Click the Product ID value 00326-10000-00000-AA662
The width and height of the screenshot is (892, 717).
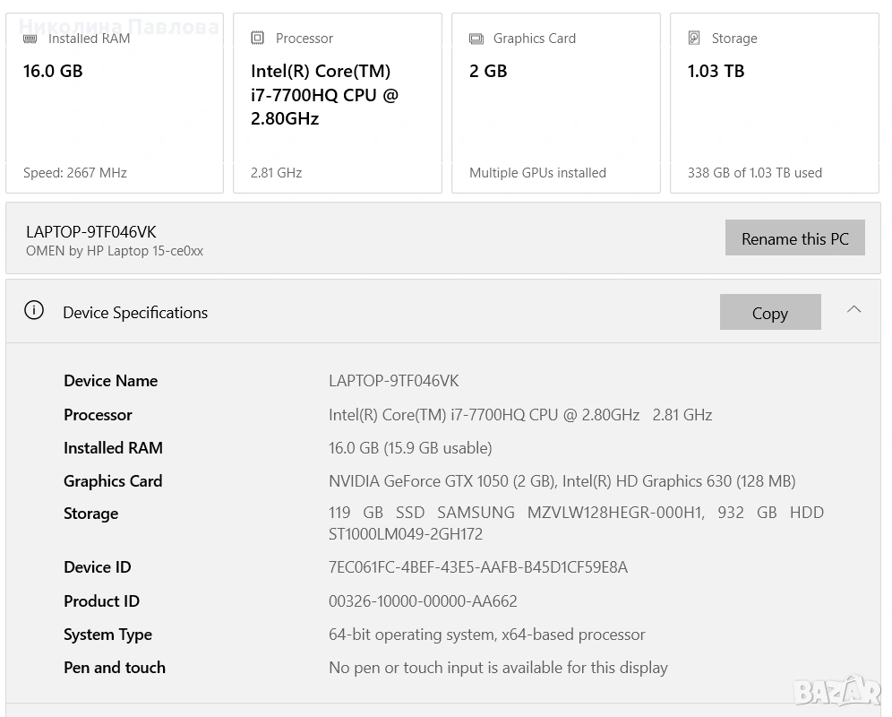coord(423,601)
